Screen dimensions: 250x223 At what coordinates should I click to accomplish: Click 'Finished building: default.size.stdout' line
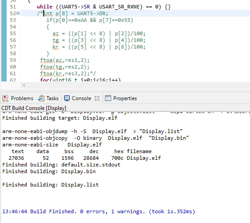coord(61,165)
